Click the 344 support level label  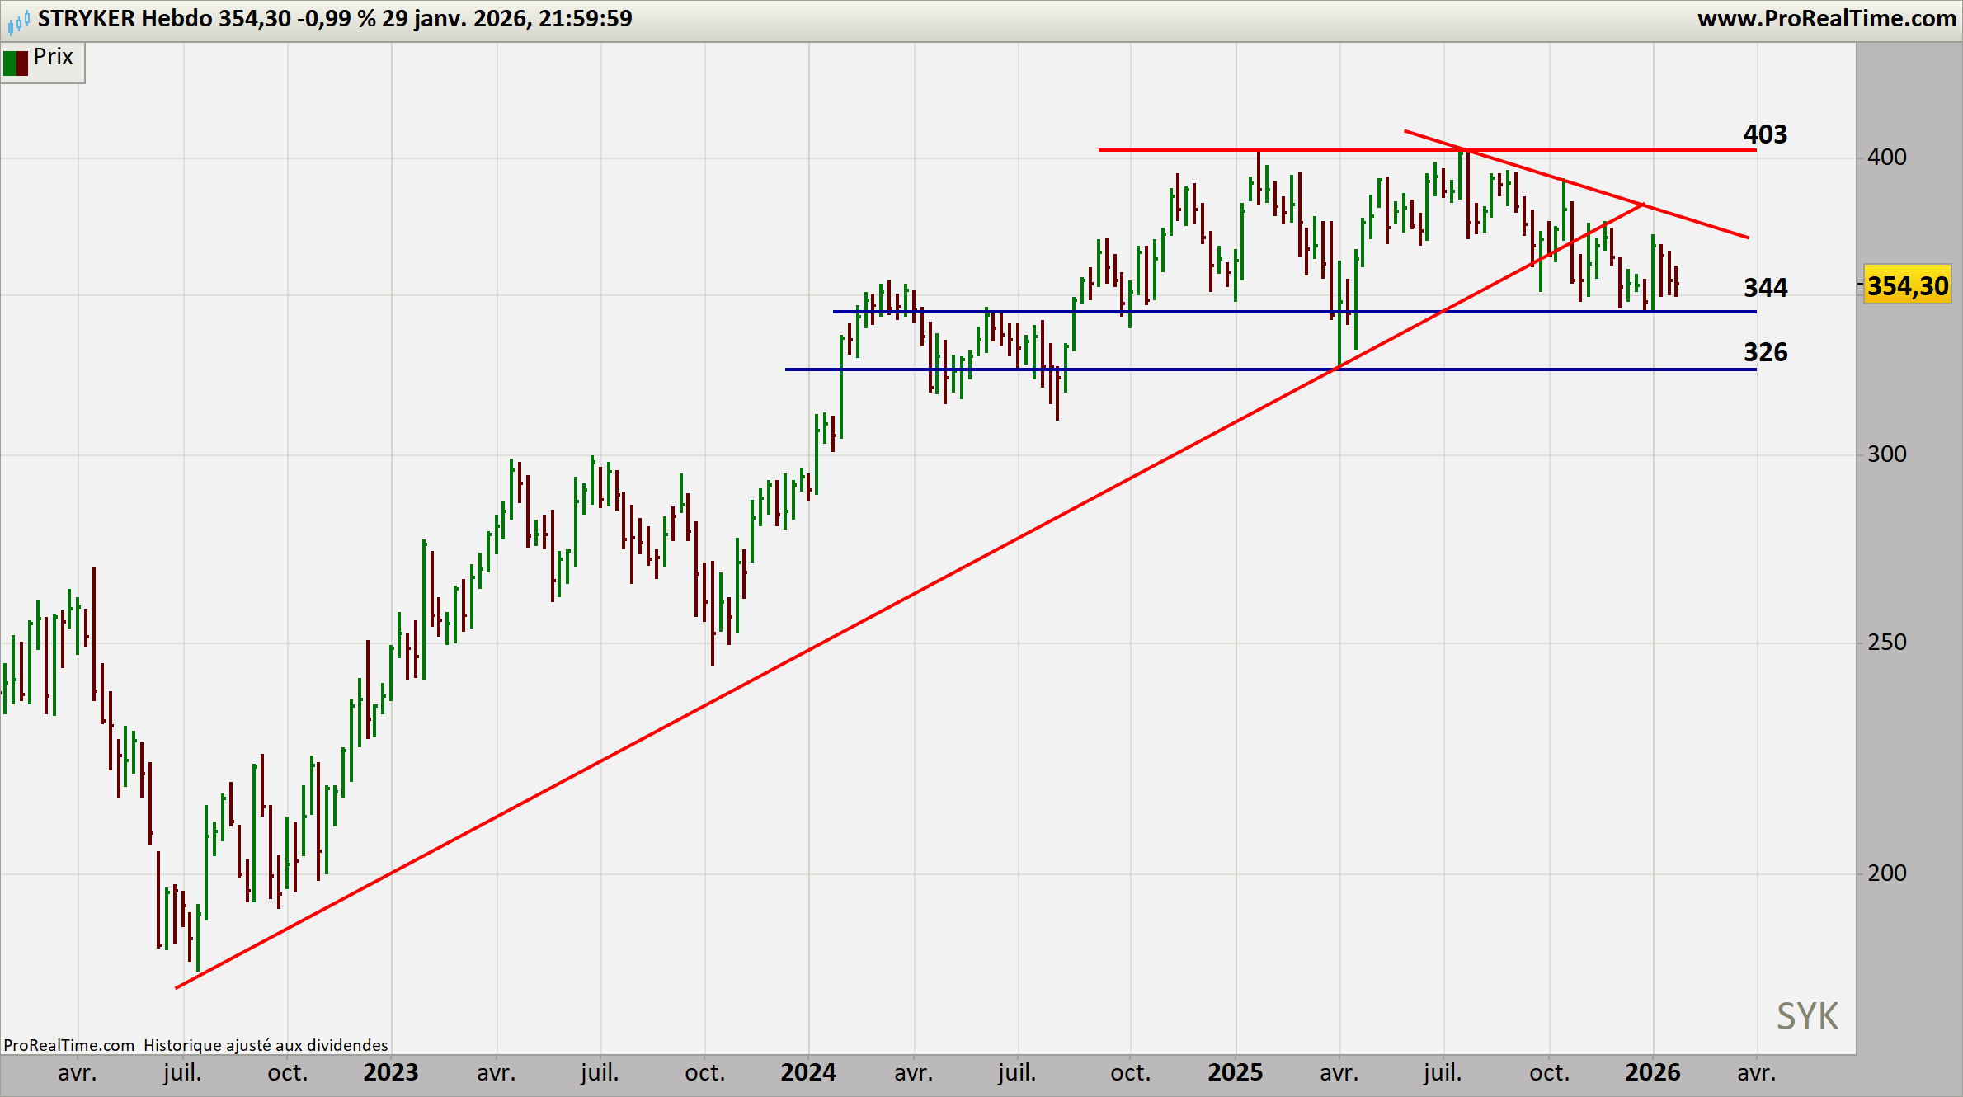[x=1765, y=288]
